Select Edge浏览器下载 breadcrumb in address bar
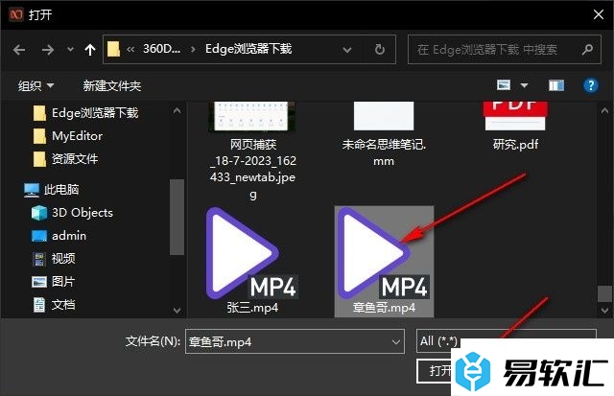This screenshot has width=614, height=396. point(248,49)
